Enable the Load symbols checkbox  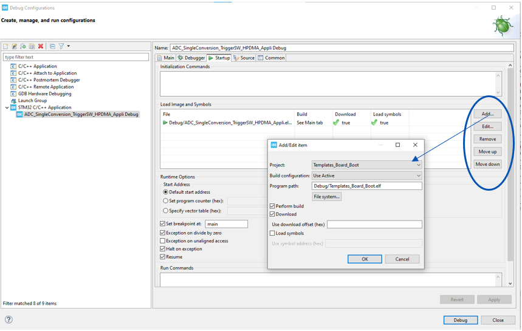[x=272, y=234]
